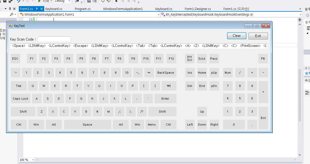310x164 pixels.
Task: Click the F12 key button
Action: [171, 59]
